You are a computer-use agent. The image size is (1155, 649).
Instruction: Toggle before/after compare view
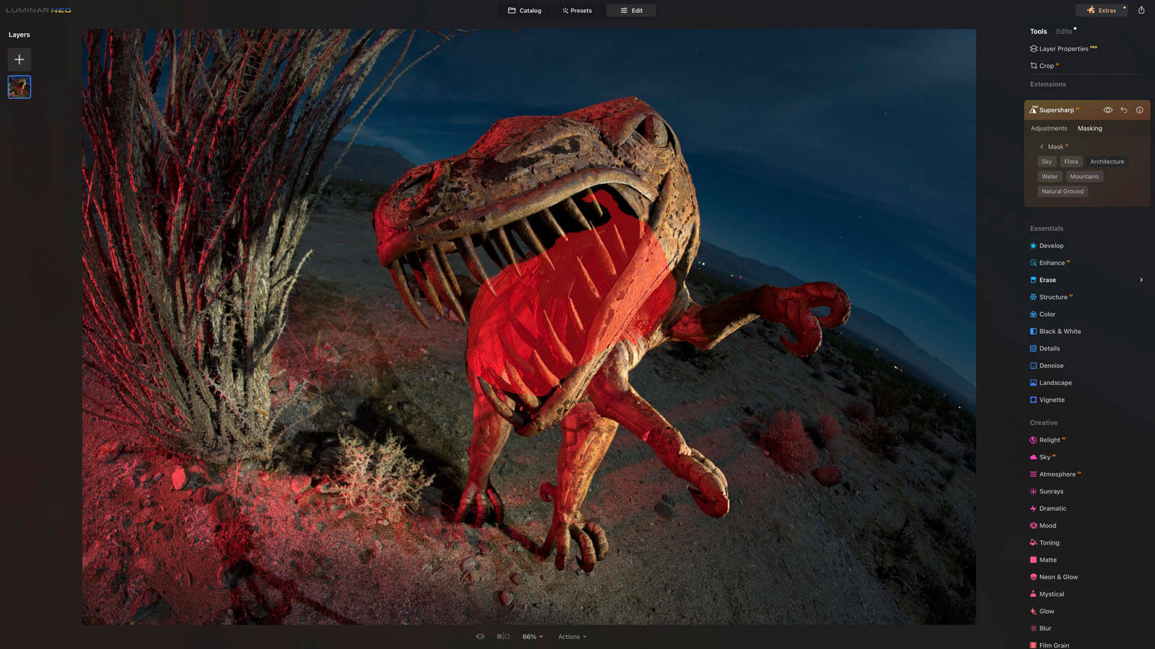tap(503, 637)
